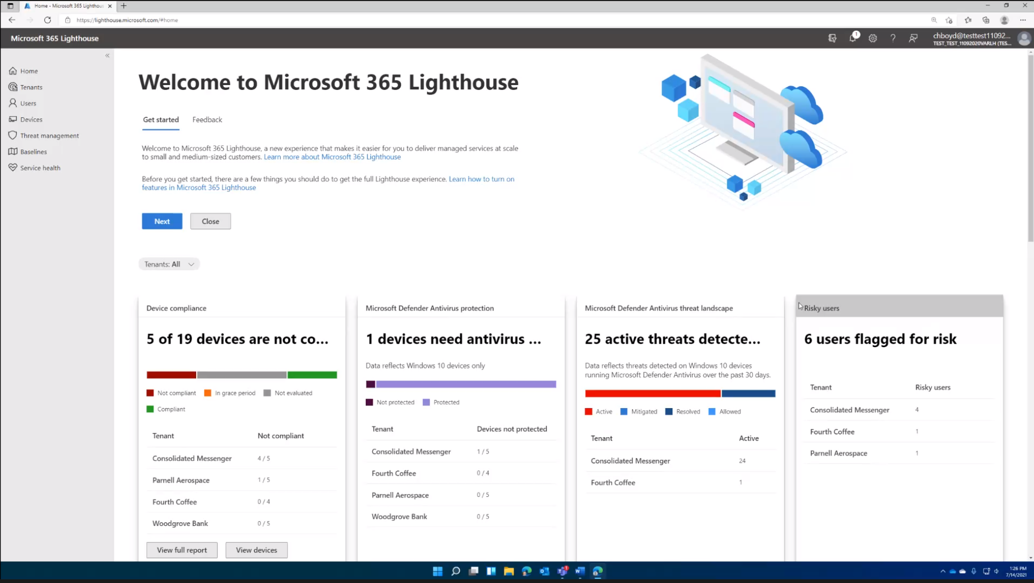Expand the Tenants: All filter dropdown
1034x583 pixels.
[x=169, y=264]
